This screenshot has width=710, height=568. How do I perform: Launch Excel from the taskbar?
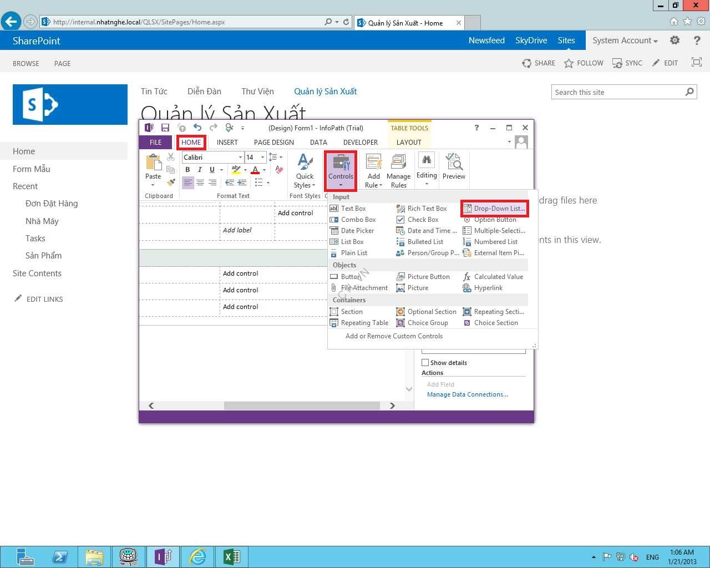click(x=231, y=556)
